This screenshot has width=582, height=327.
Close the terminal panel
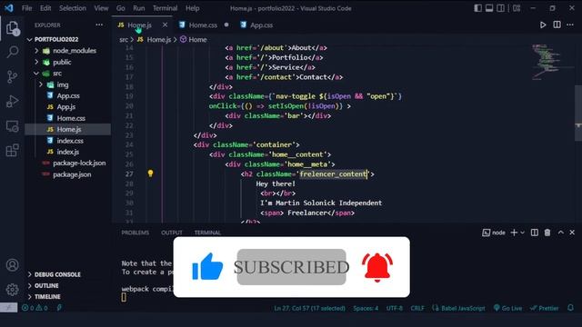coord(572,233)
